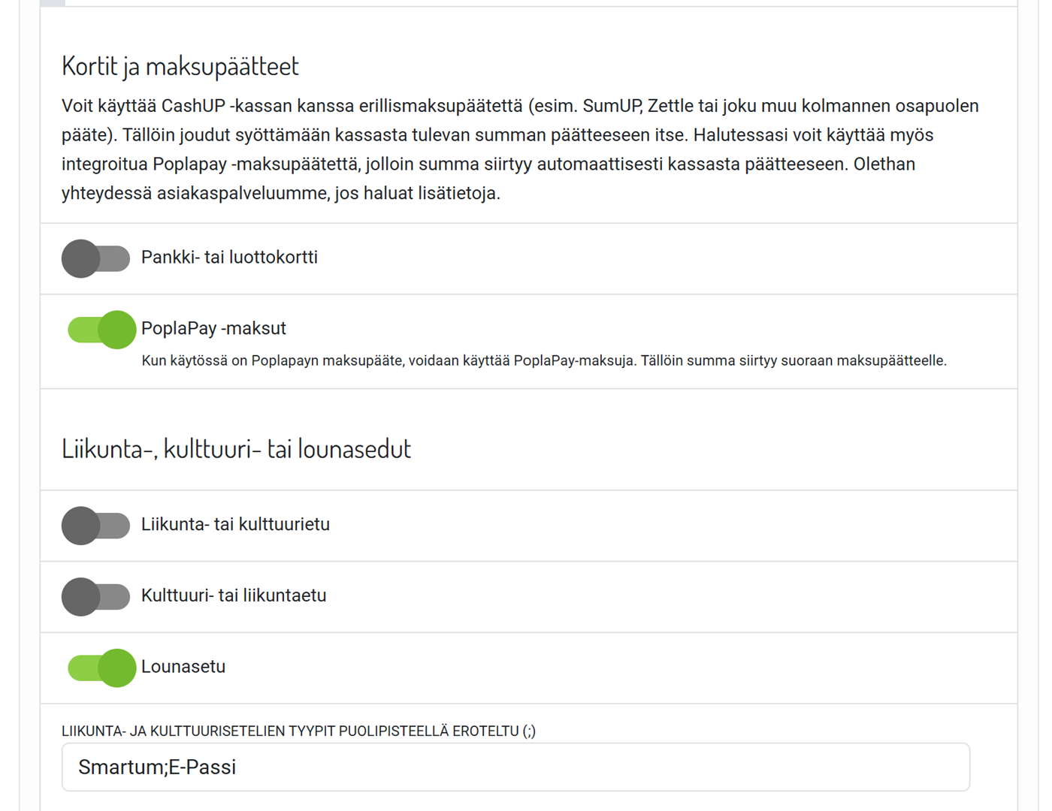Enable the Pankki- tai luottokortti switch
Screen dimensions: 1052x811
[95, 258]
